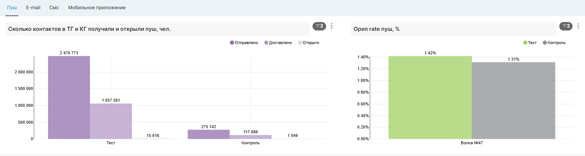Image resolution: width=585 pixels, height=156 pixels.
Task: Click the 275 142 control sent bar
Action: click(x=209, y=134)
